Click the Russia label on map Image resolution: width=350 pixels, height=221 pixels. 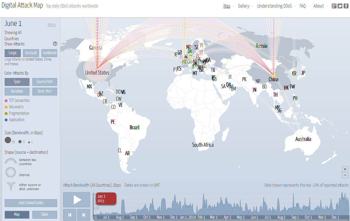pos(261,46)
